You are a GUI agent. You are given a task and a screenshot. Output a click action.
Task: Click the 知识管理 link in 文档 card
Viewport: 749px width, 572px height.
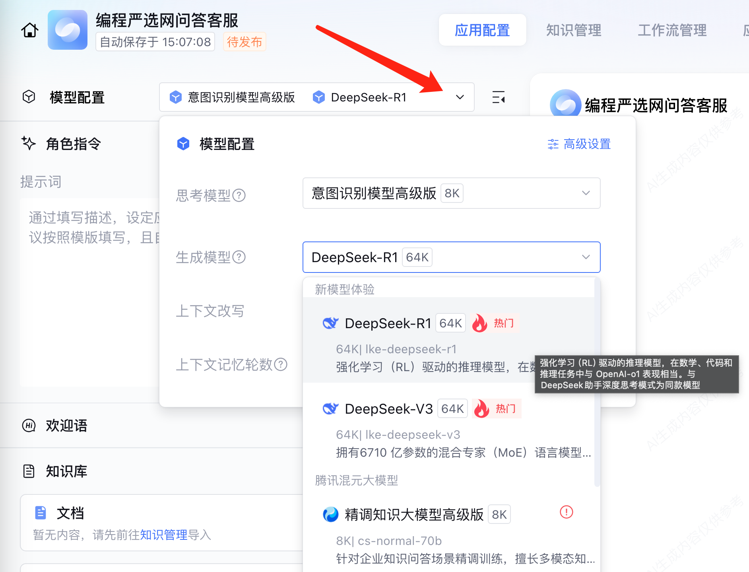(x=163, y=535)
